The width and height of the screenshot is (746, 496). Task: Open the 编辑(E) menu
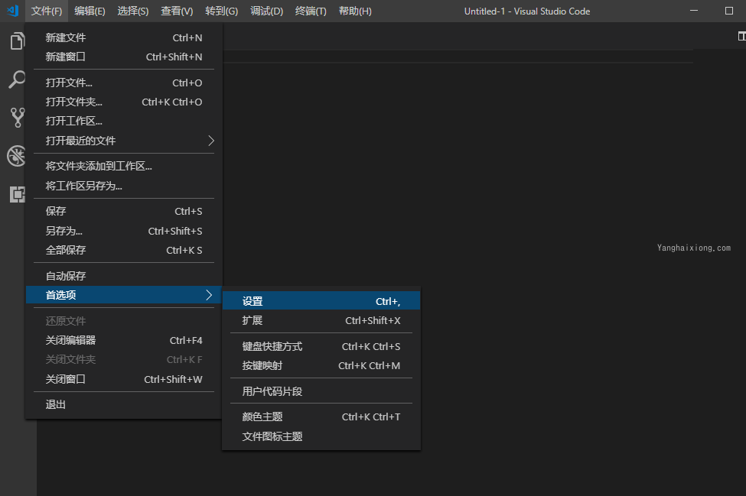tap(90, 11)
